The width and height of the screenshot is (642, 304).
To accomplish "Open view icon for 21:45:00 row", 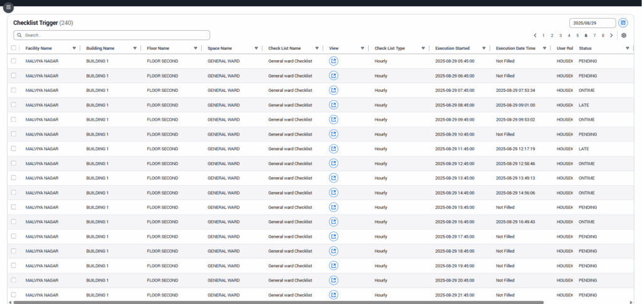I will click(x=334, y=295).
